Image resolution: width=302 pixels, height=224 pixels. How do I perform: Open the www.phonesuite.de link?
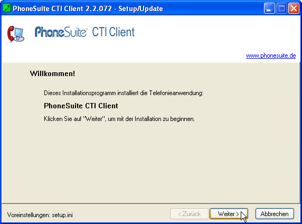(x=271, y=55)
